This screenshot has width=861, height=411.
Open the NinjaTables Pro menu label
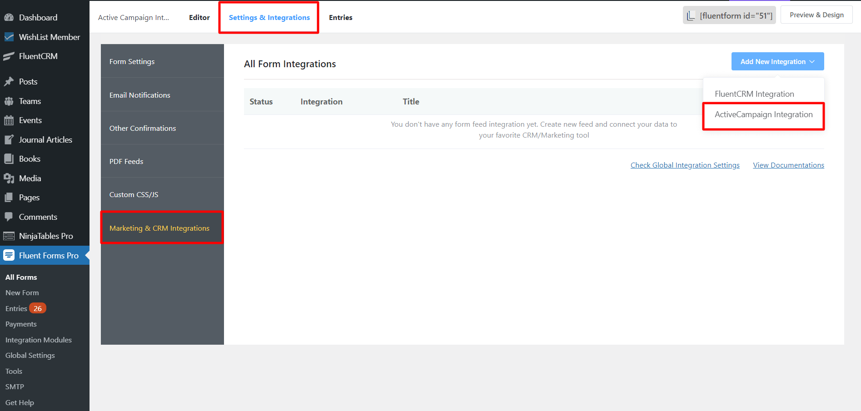[x=46, y=236]
